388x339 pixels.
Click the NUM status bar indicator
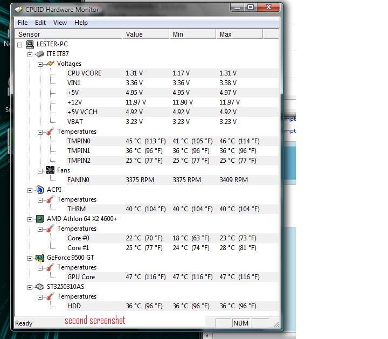241,323
